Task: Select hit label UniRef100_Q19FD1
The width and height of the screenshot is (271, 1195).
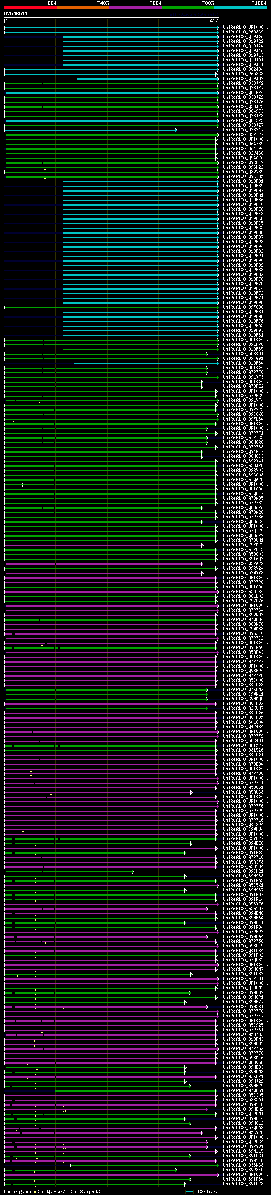Action: (x=243, y=181)
